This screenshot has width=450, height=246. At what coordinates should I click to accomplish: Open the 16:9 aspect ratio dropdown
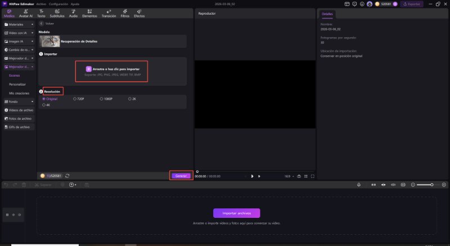(288, 176)
